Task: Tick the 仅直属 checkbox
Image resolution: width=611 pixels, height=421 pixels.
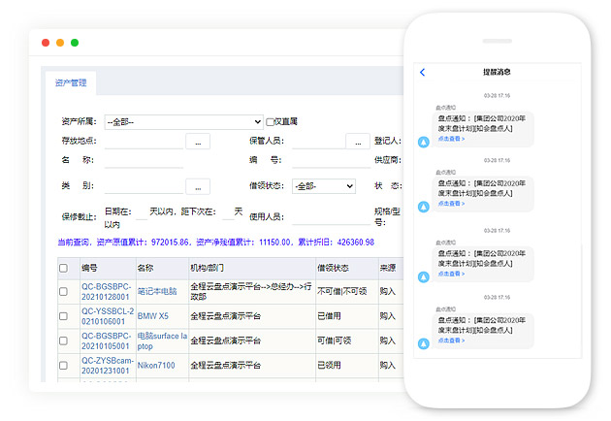Action: (x=270, y=122)
